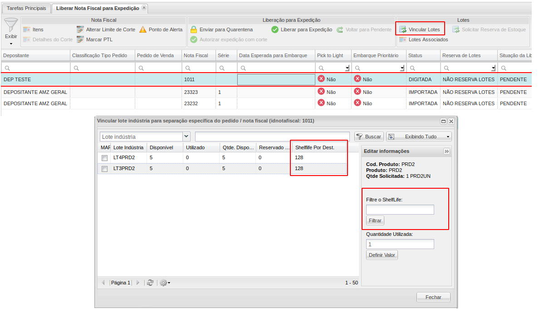Select row with Nota Fiscal 23232
The width and height of the screenshot is (539, 318).
tap(266, 103)
